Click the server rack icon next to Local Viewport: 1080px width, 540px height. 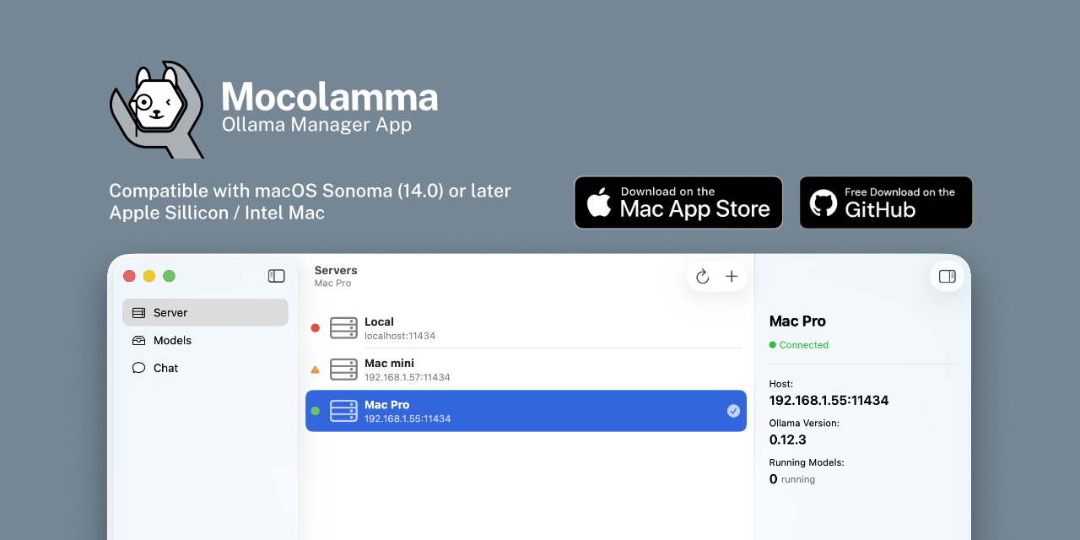(343, 327)
